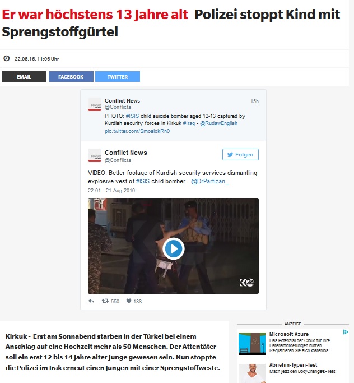Like the tweet using the heart icon
The width and height of the screenshot is (354, 383).
(129, 301)
